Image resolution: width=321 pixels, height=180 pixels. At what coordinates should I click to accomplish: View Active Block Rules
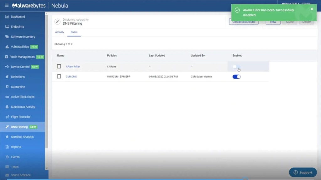[x=23, y=97]
